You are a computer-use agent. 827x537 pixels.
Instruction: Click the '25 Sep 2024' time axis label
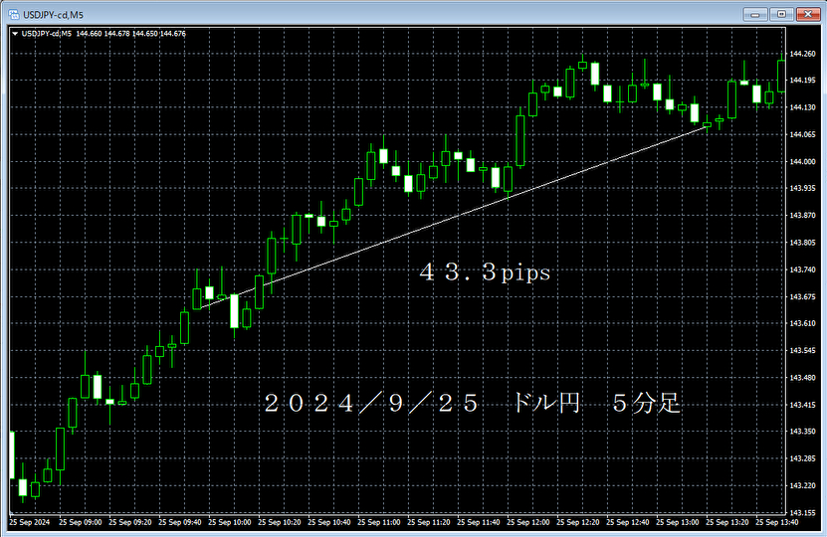(30, 522)
